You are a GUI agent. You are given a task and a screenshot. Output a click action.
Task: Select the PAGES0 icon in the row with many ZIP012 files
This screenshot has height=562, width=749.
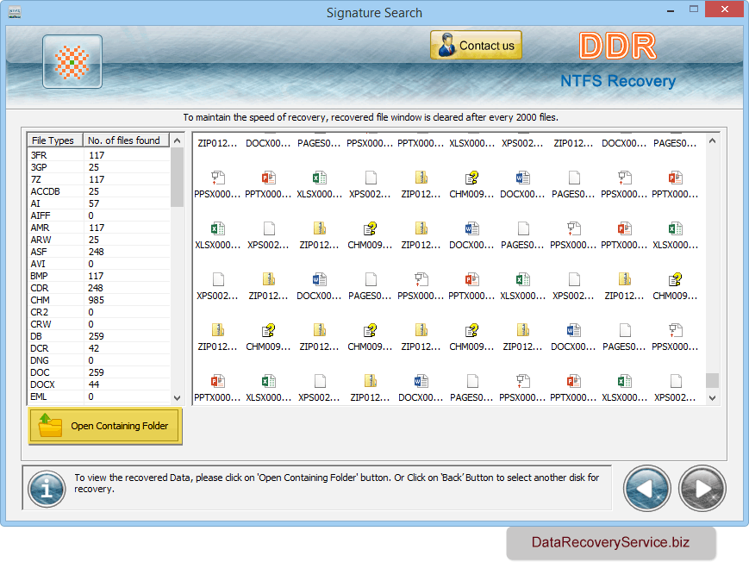(x=624, y=330)
